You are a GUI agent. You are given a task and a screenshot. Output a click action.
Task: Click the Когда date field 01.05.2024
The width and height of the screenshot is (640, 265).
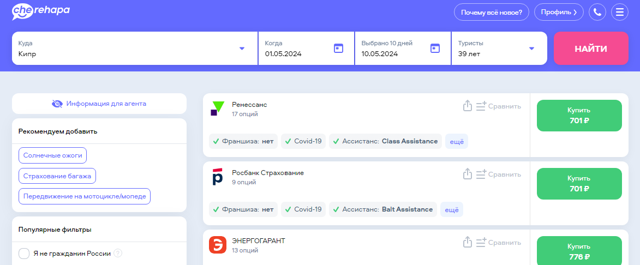(x=306, y=48)
